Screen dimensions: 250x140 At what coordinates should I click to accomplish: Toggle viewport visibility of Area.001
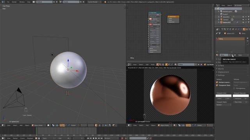pos(243,17)
